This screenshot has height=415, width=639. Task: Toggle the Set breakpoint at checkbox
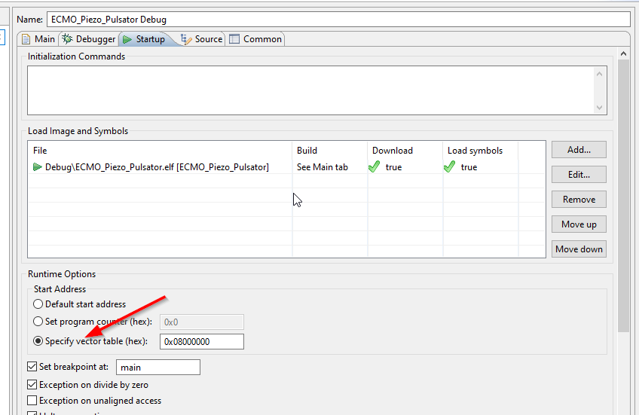(32, 367)
